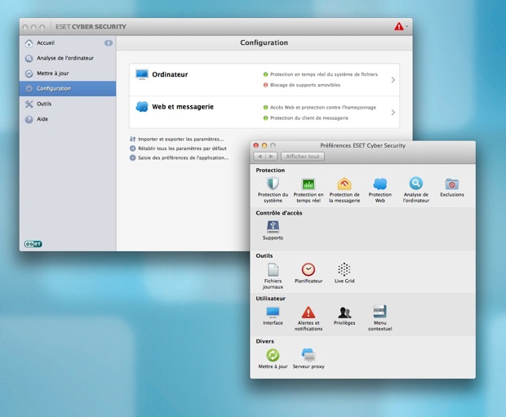This screenshot has width=506, height=417.
Task: Select Configuration in sidebar
Action: click(x=68, y=88)
